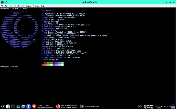Image resolution: width=176 pixels, height=109 pixels.
Task: Open the audio volume tray icon
Action: (162, 106)
